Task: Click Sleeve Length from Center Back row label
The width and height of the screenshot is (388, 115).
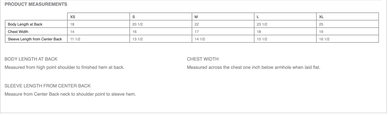Action: [35, 39]
